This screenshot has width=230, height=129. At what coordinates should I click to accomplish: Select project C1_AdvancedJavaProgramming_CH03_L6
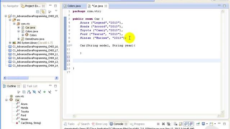(35, 47)
